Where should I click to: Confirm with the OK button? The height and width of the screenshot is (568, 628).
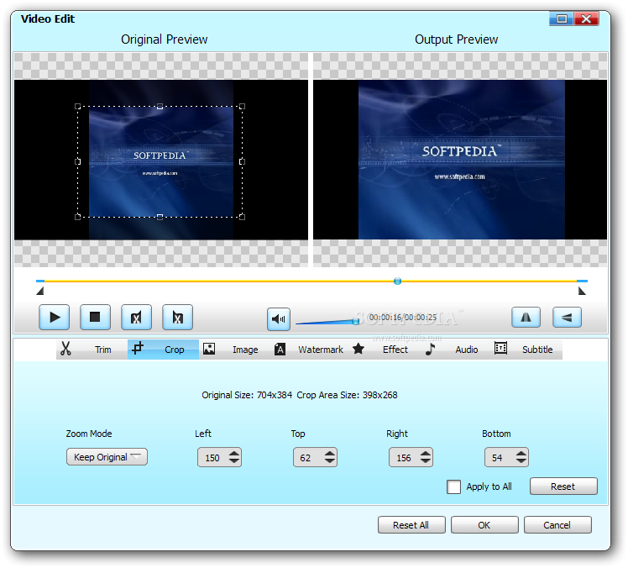(484, 524)
